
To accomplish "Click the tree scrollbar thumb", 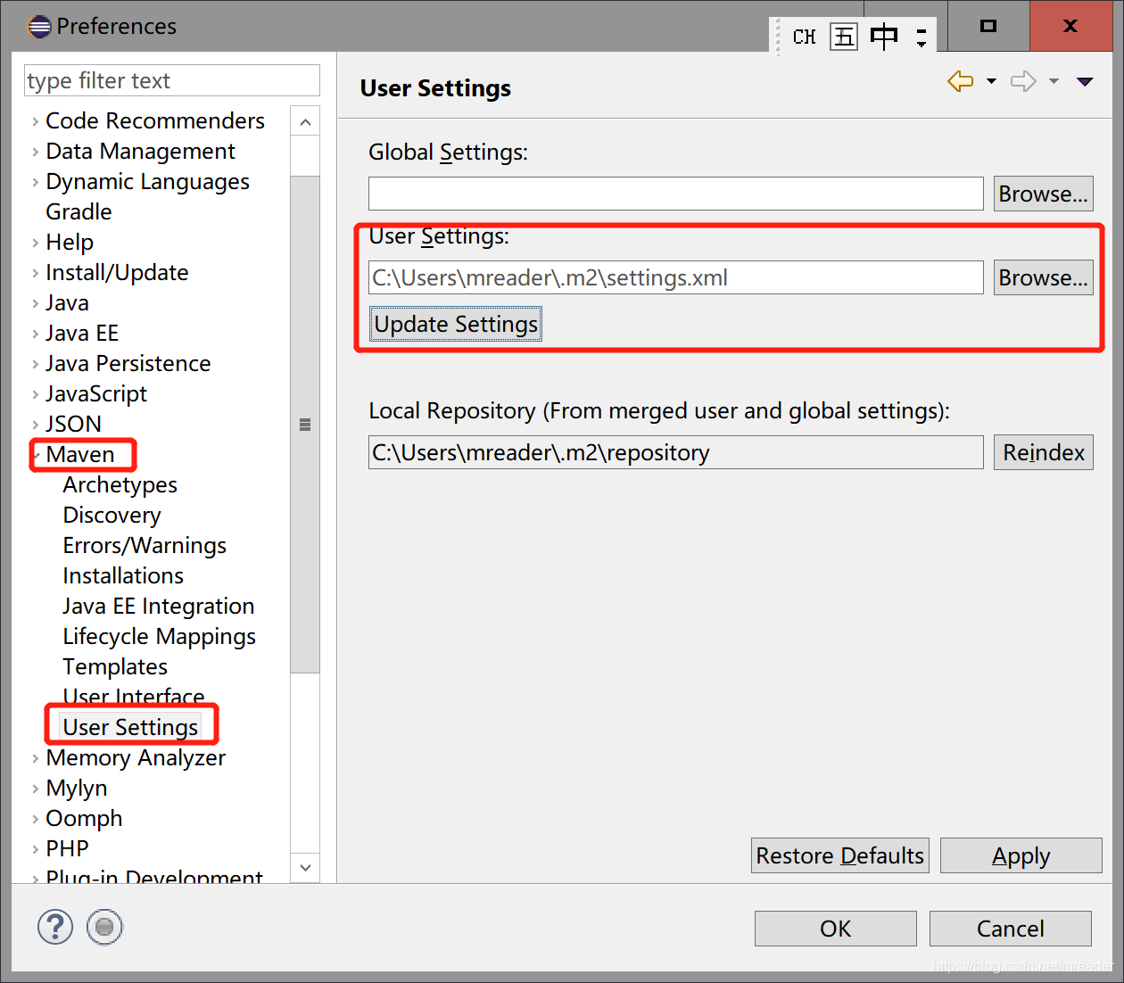I will (305, 424).
